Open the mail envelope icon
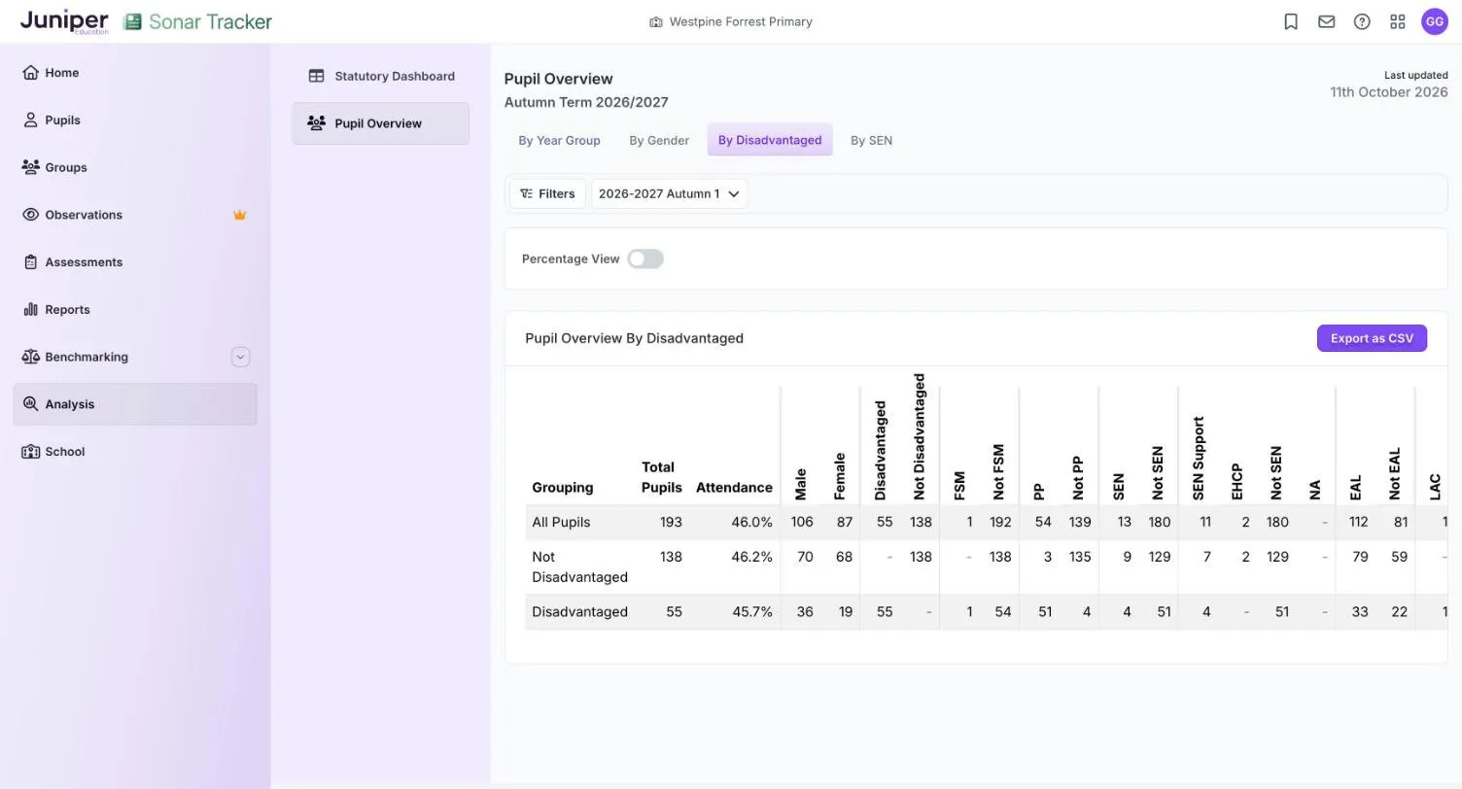The image size is (1462, 789). pos(1327,21)
